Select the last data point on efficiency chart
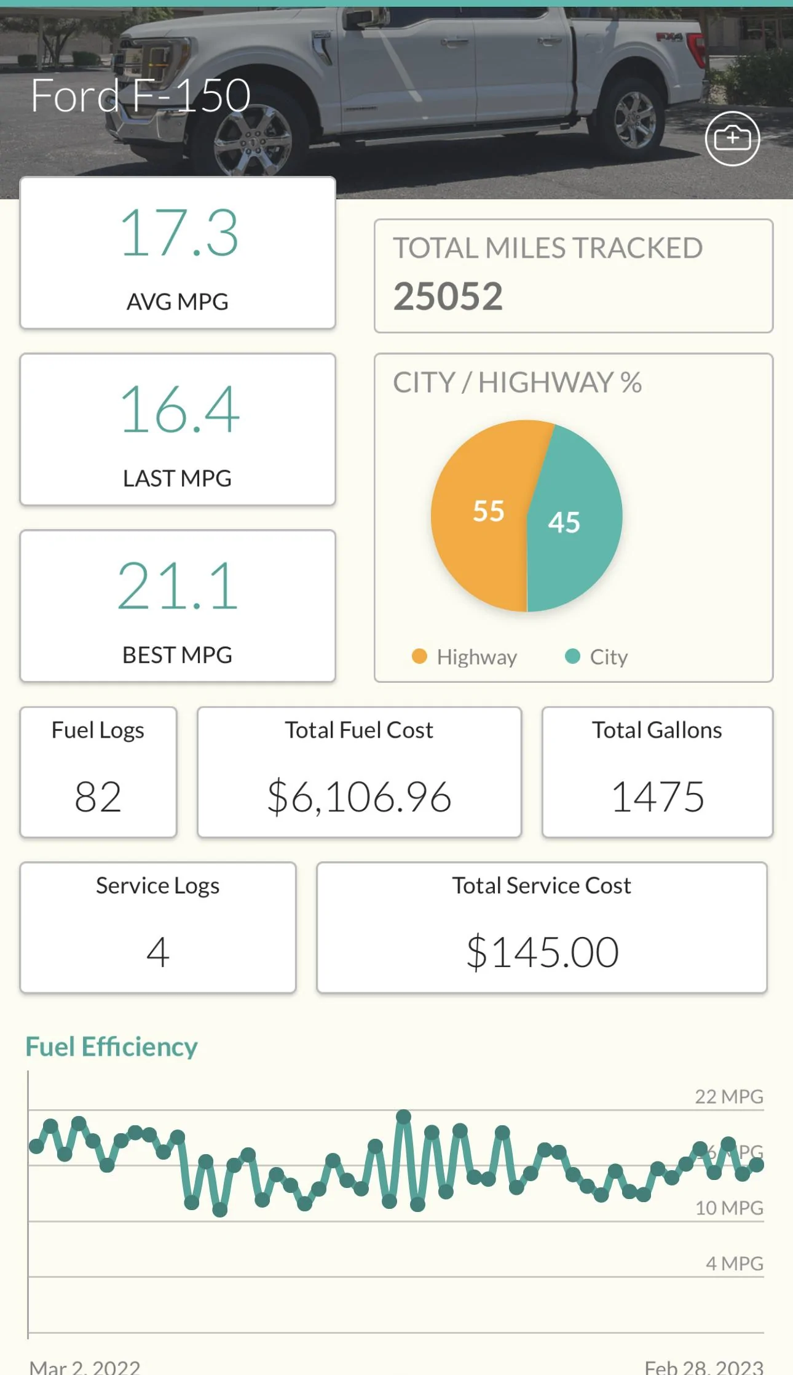 click(x=757, y=1165)
